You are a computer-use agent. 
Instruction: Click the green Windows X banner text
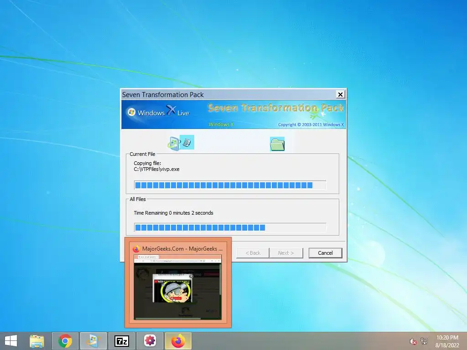tap(221, 124)
